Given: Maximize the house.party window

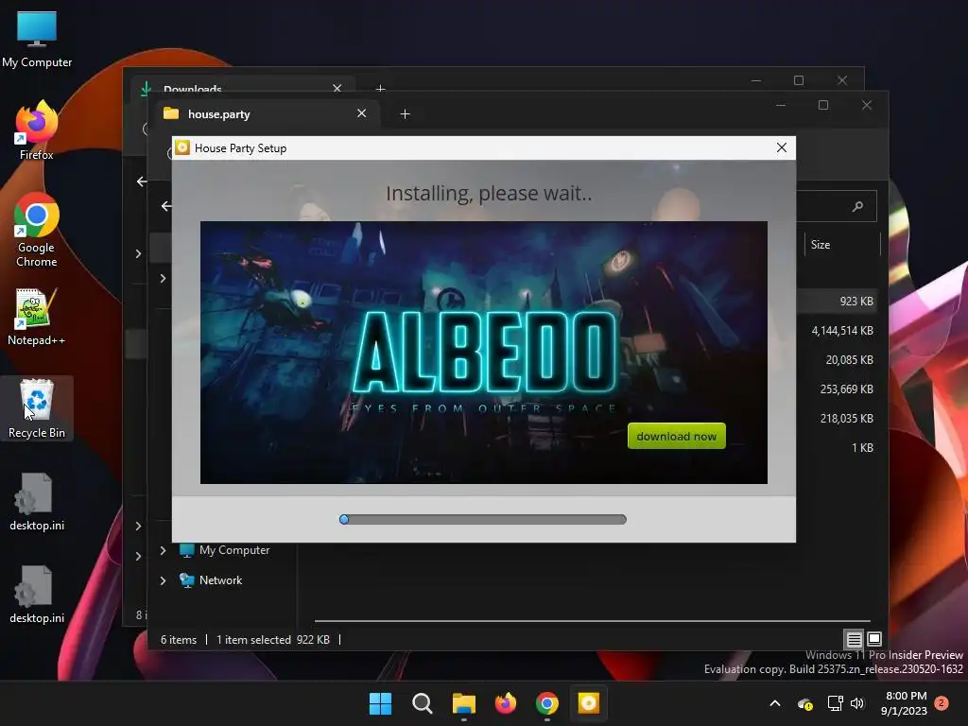Looking at the screenshot, I should (x=823, y=105).
